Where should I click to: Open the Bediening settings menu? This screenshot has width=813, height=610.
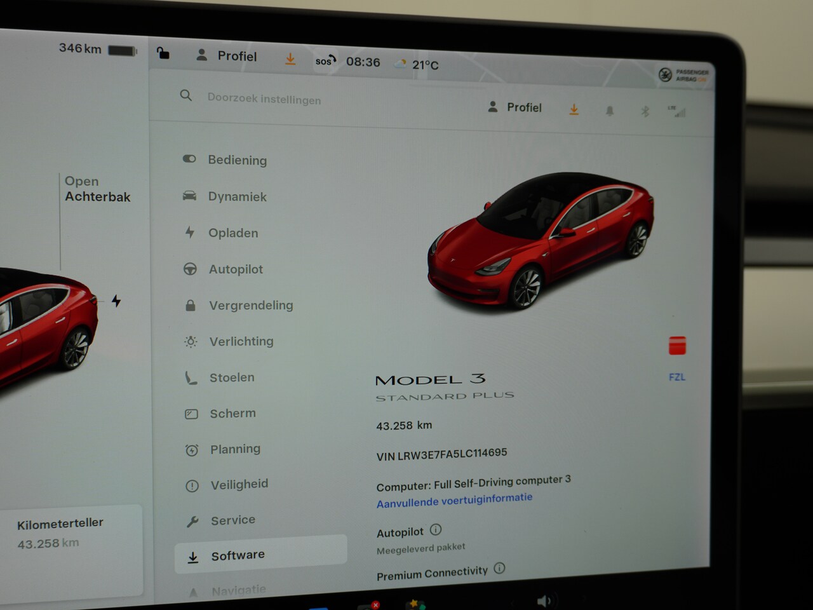point(237,160)
